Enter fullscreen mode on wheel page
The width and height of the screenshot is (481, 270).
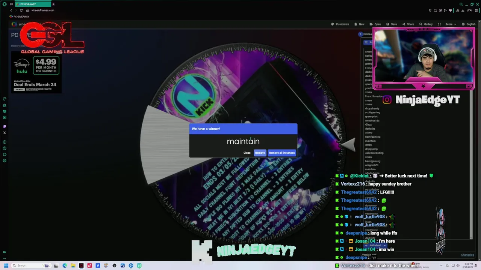439,24
